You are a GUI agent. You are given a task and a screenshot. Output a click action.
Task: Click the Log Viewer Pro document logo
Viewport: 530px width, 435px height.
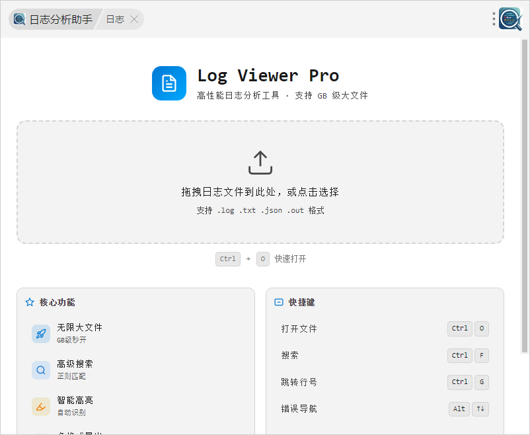pos(169,83)
